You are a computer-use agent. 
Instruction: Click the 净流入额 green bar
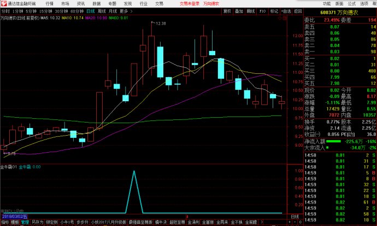tap(333, 141)
